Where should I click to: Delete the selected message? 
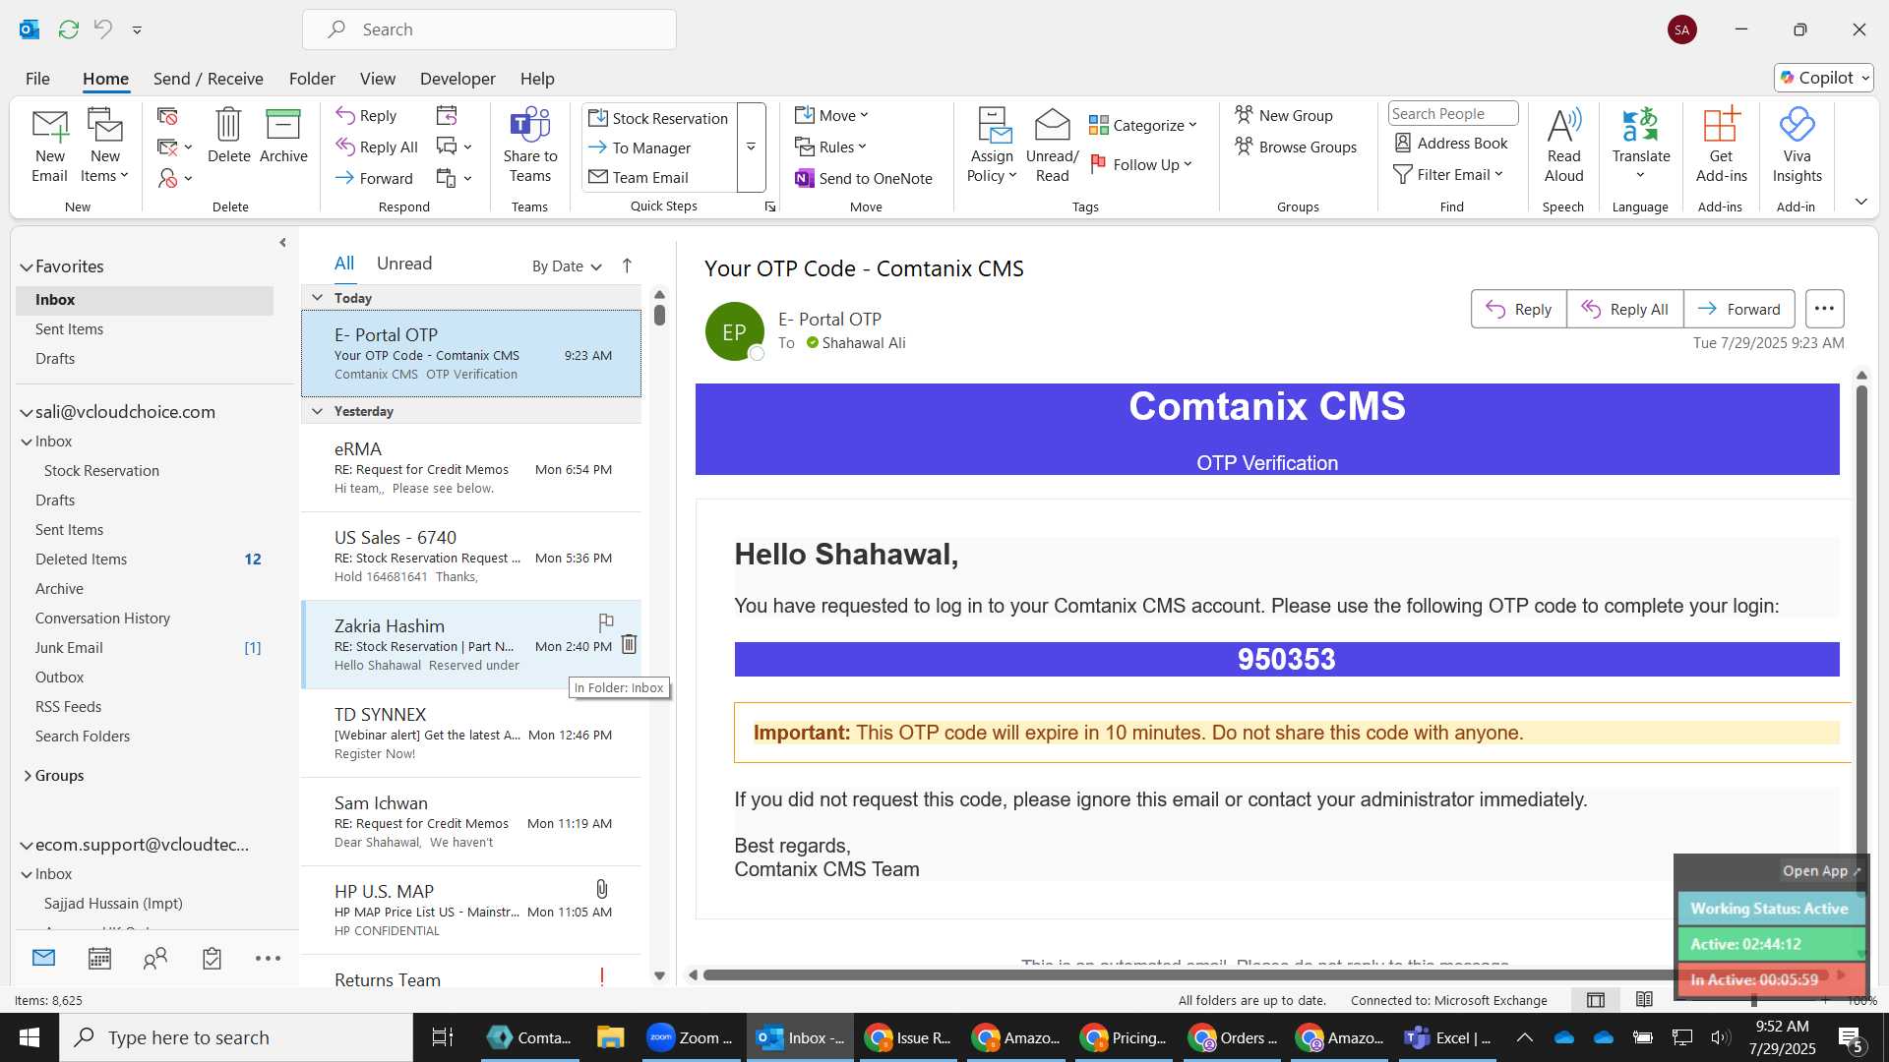point(228,136)
